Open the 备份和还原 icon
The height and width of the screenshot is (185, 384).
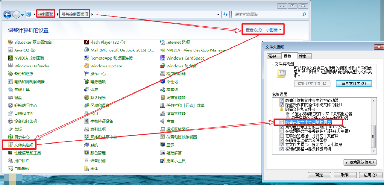(x=10, y=74)
